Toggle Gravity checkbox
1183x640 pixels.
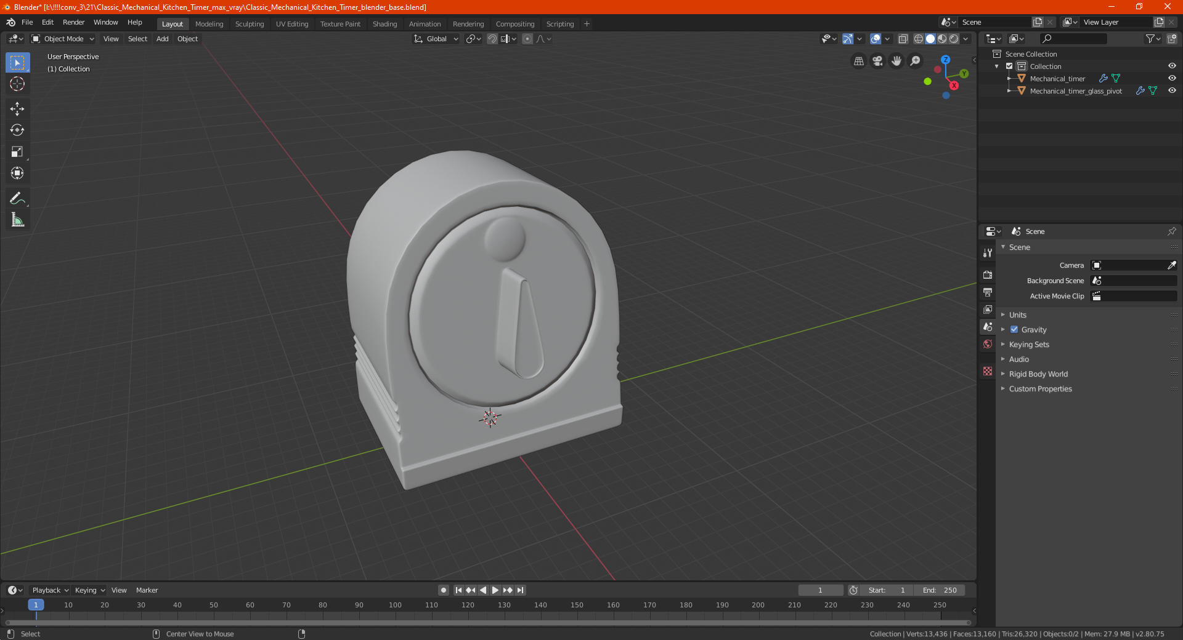click(1014, 330)
